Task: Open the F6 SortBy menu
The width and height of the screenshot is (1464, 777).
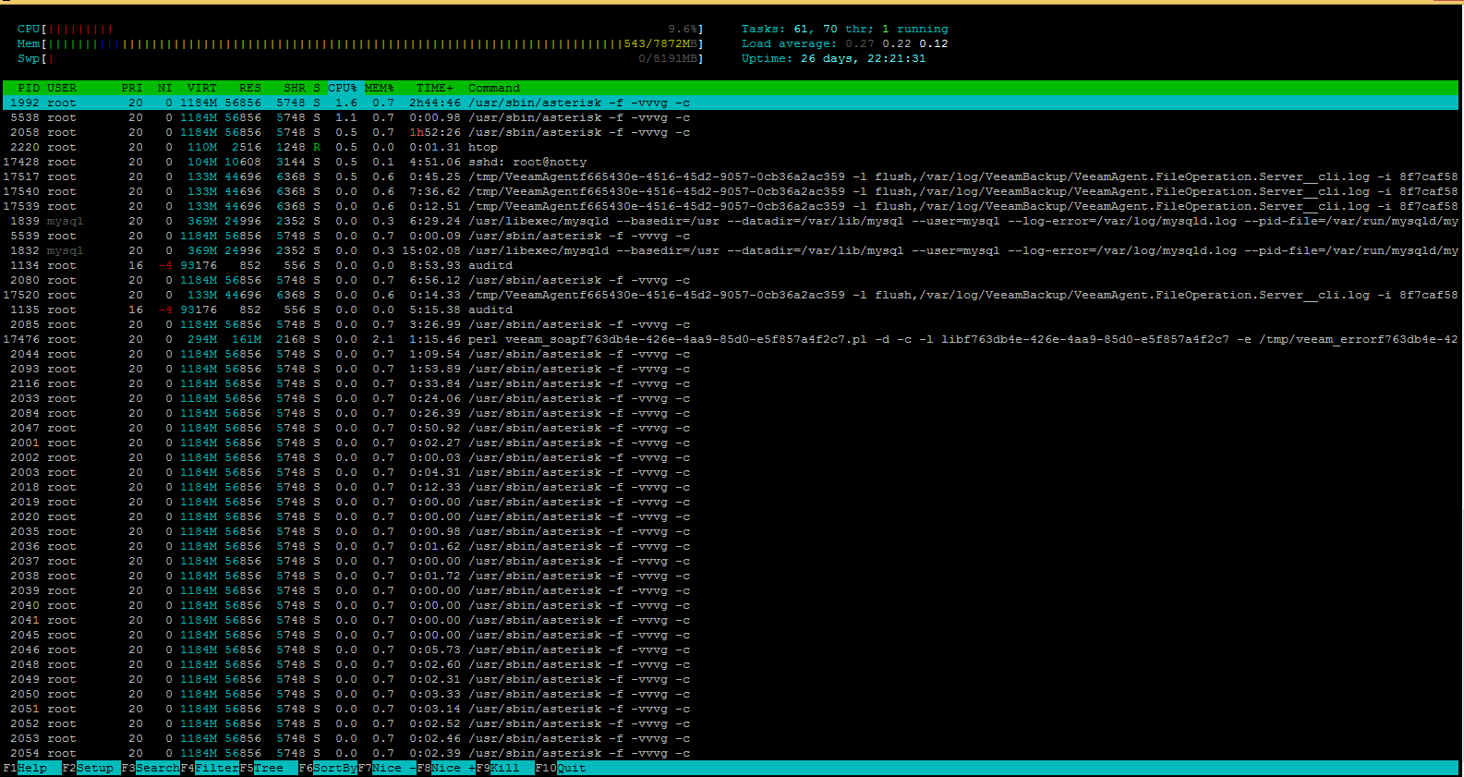Action: click(334, 768)
